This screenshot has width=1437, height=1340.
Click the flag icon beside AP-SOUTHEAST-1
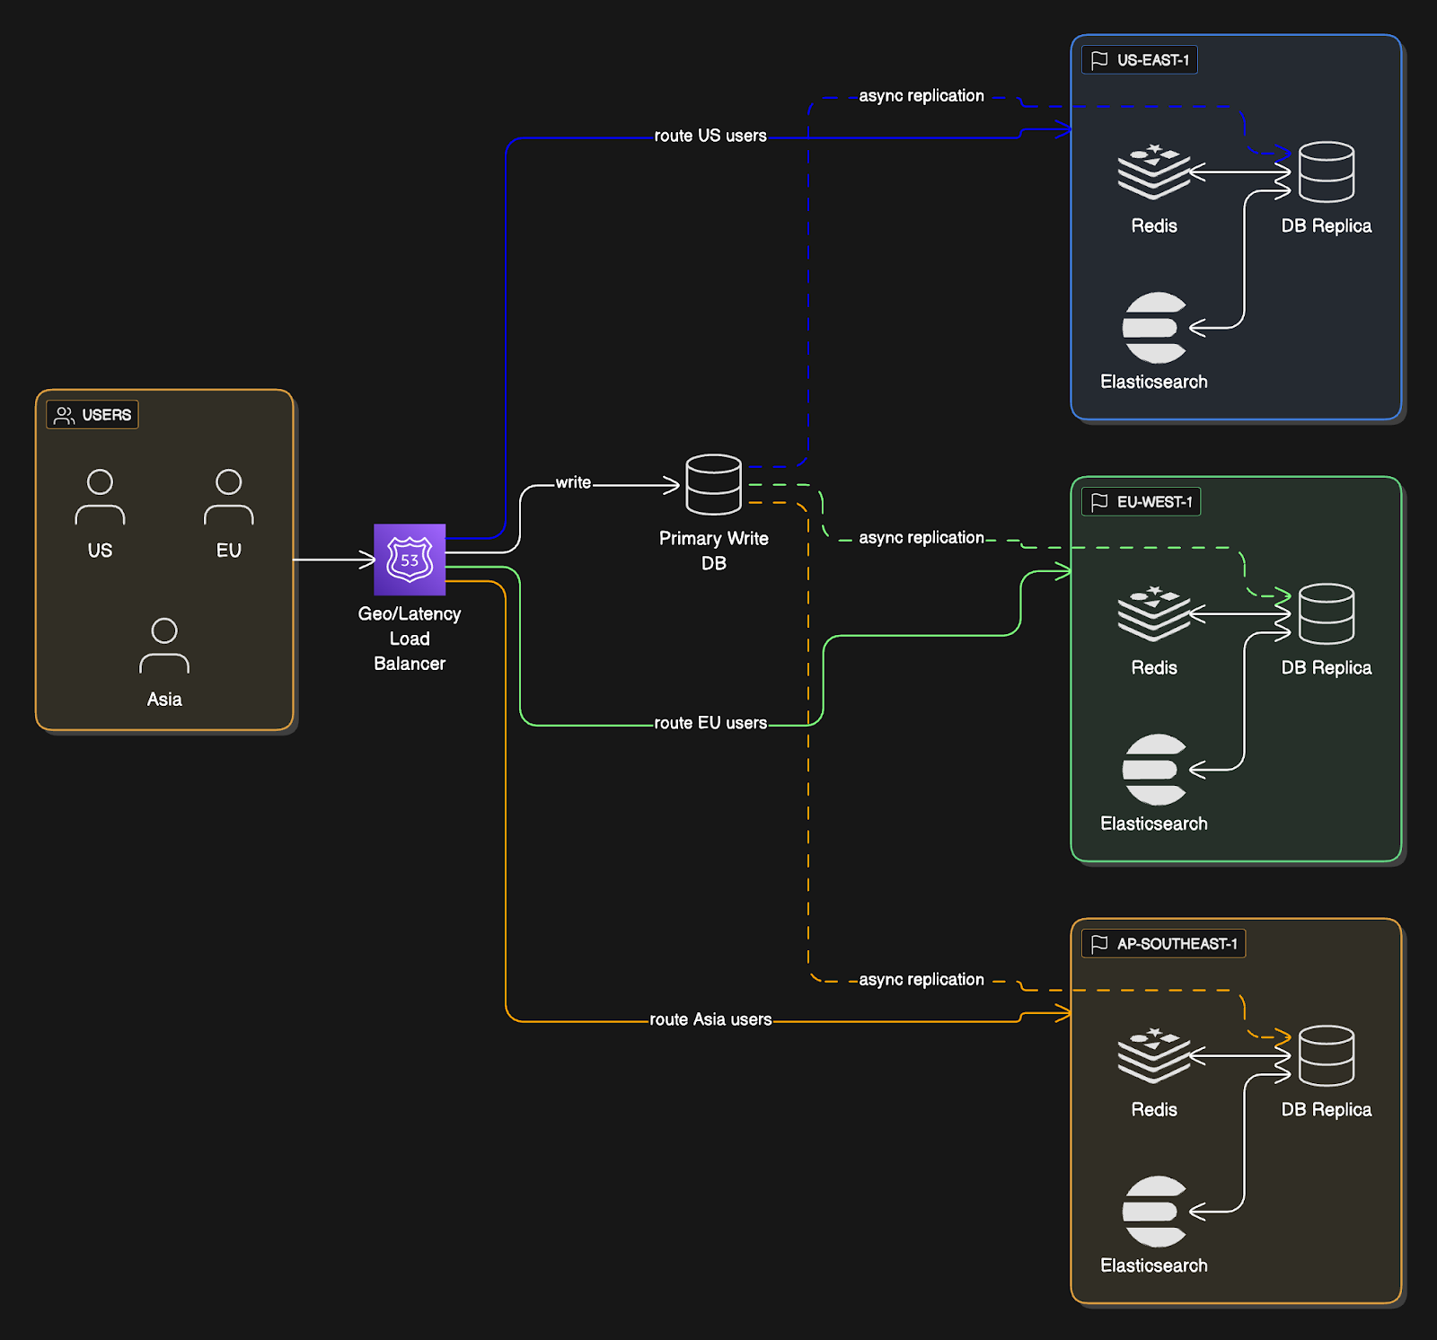tap(1099, 944)
